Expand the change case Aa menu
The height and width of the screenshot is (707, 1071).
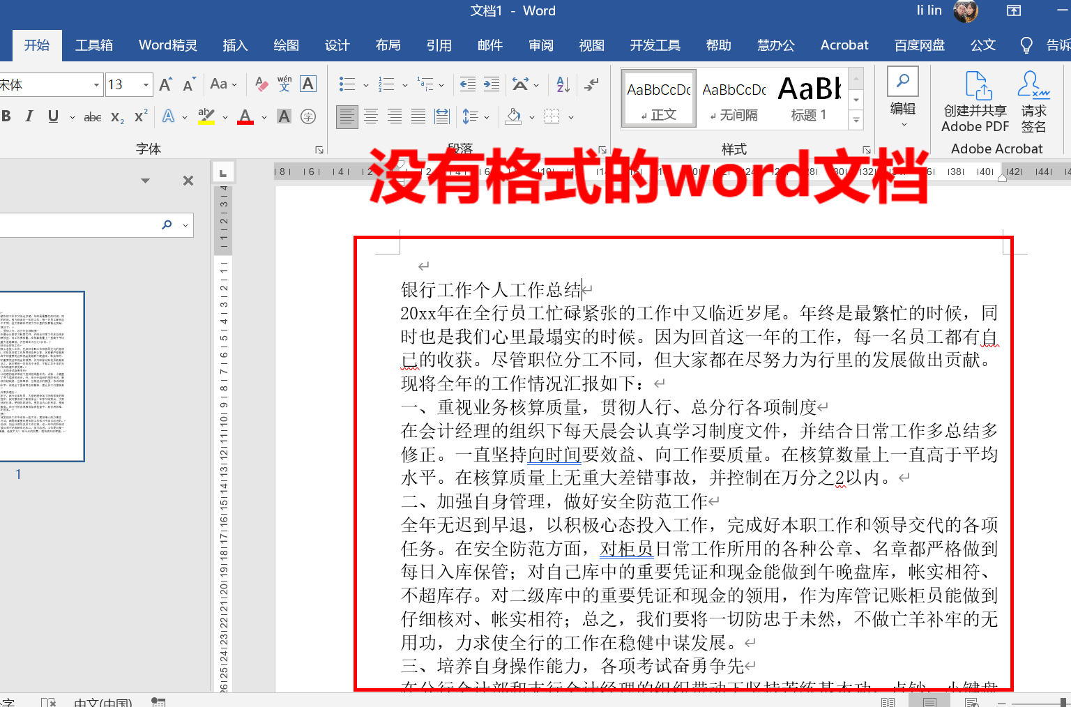(224, 84)
